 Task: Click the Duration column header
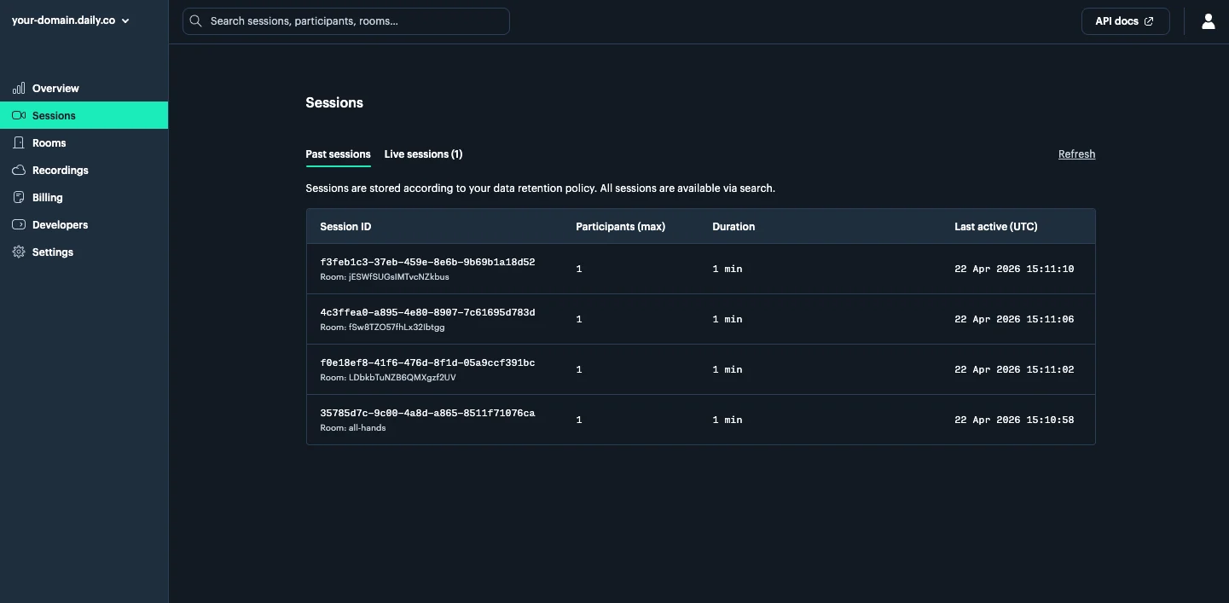(733, 227)
